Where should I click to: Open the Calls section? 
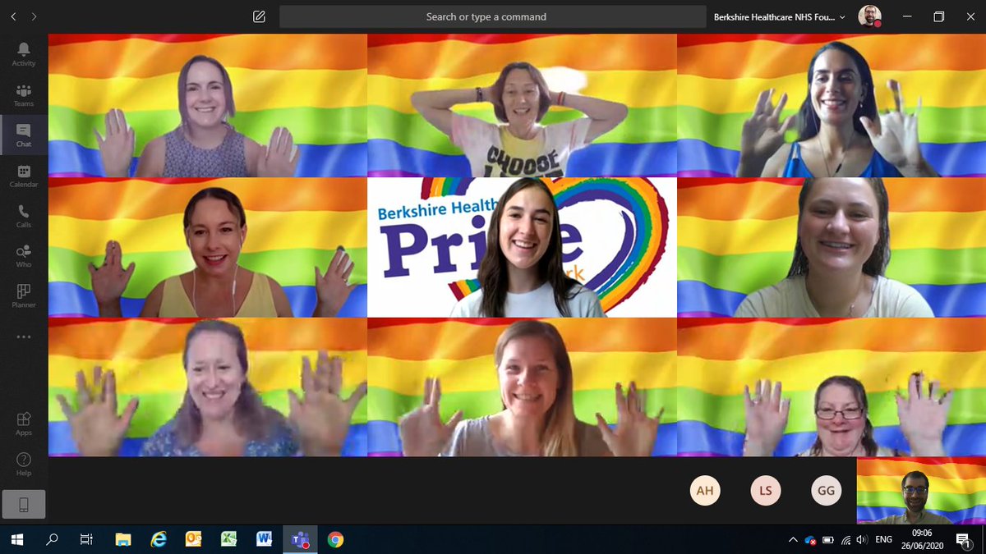(x=23, y=216)
